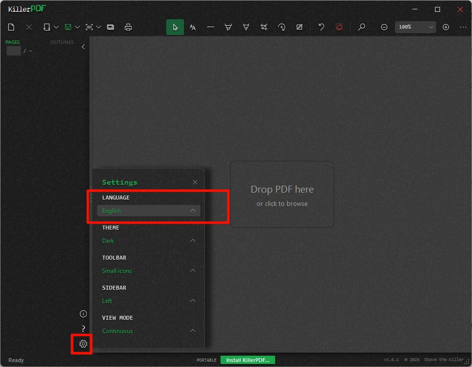Click the Steve the Killer credit text
The width and height of the screenshot is (472, 367).
tap(444, 360)
